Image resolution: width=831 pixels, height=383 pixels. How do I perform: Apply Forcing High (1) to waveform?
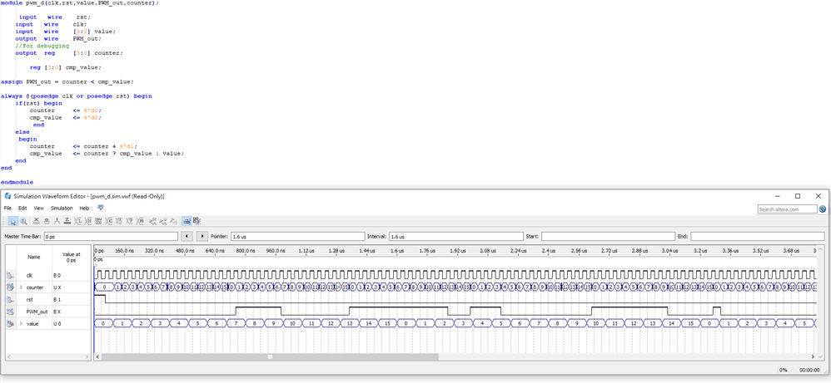57,221
